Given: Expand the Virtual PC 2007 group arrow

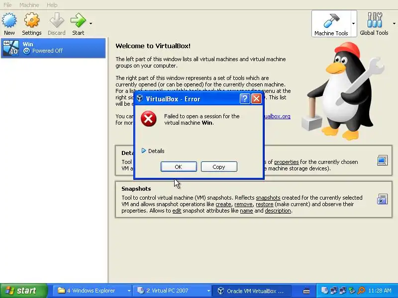Looking at the screenshot, I should click(x=208, y=291).
